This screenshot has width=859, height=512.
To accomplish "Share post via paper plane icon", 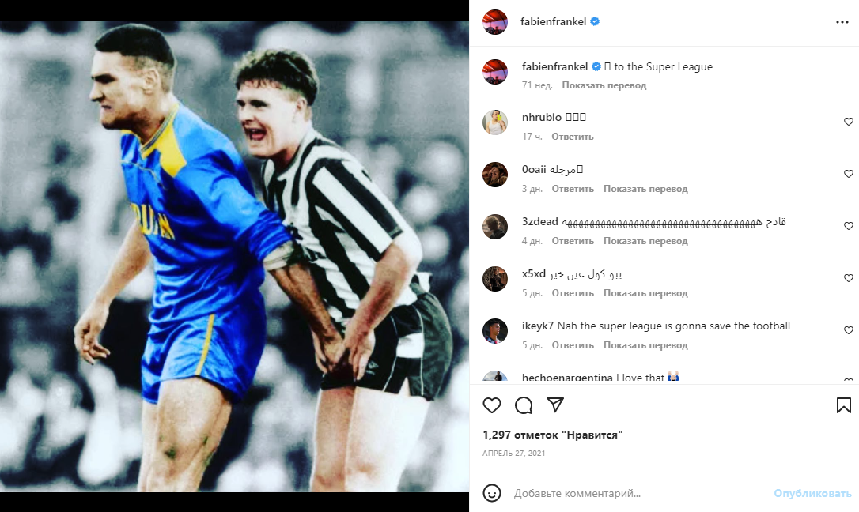I will pos(555,405).
